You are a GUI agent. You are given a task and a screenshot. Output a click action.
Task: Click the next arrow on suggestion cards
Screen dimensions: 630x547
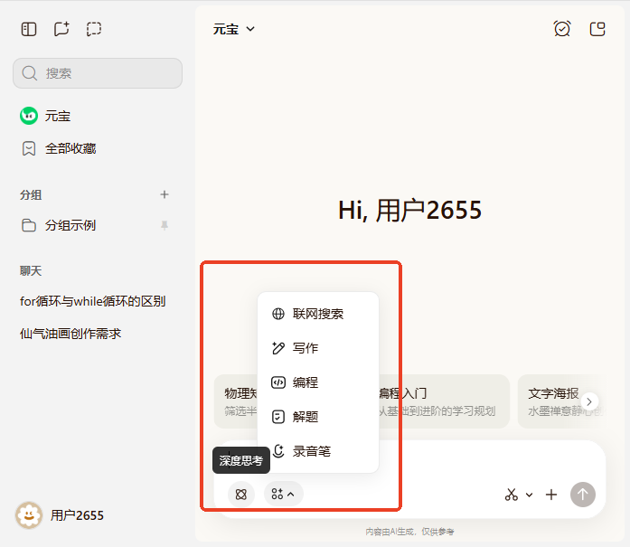[589, 401]
